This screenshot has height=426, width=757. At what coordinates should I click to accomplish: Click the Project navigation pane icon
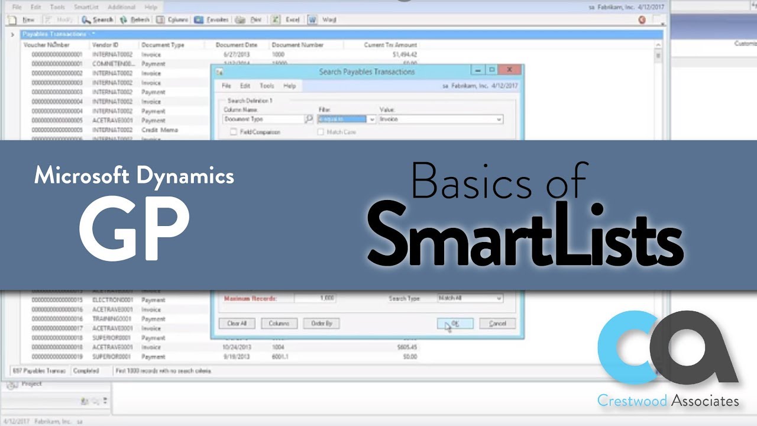coord(12,385)
